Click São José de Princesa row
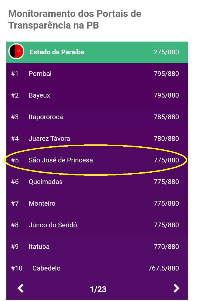The width and height of the screenshot is (197, 301). (x=97, y=160)
